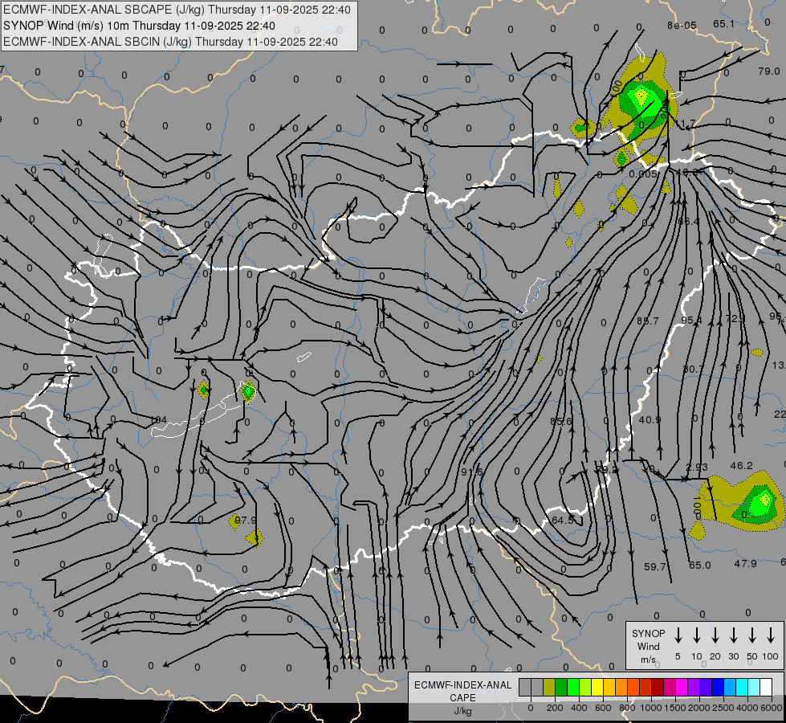786x723 pixels.
Task: Click the '30.7' value on the map
Action: 694,370
